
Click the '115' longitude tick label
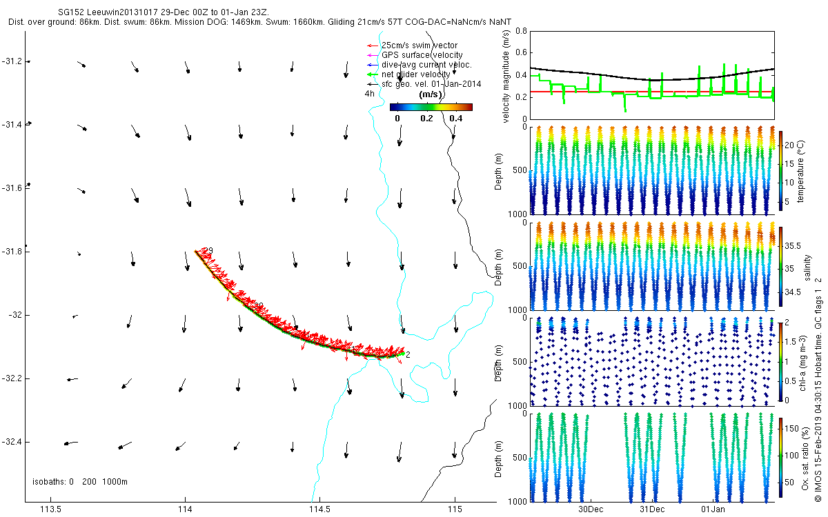coord(455,509)
